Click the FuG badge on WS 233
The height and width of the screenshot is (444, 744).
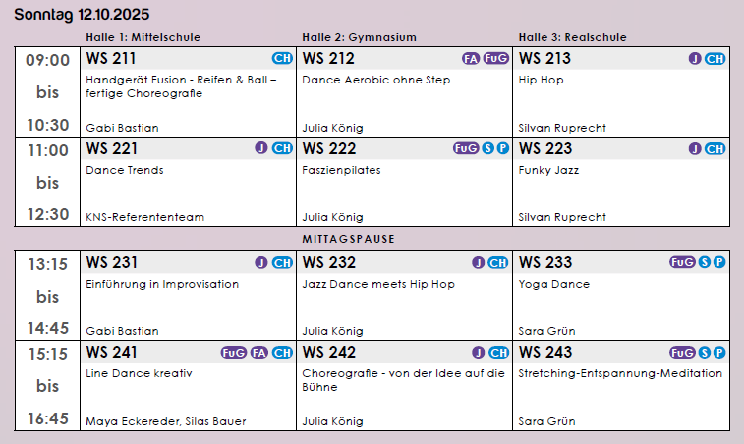coord(682,263)
